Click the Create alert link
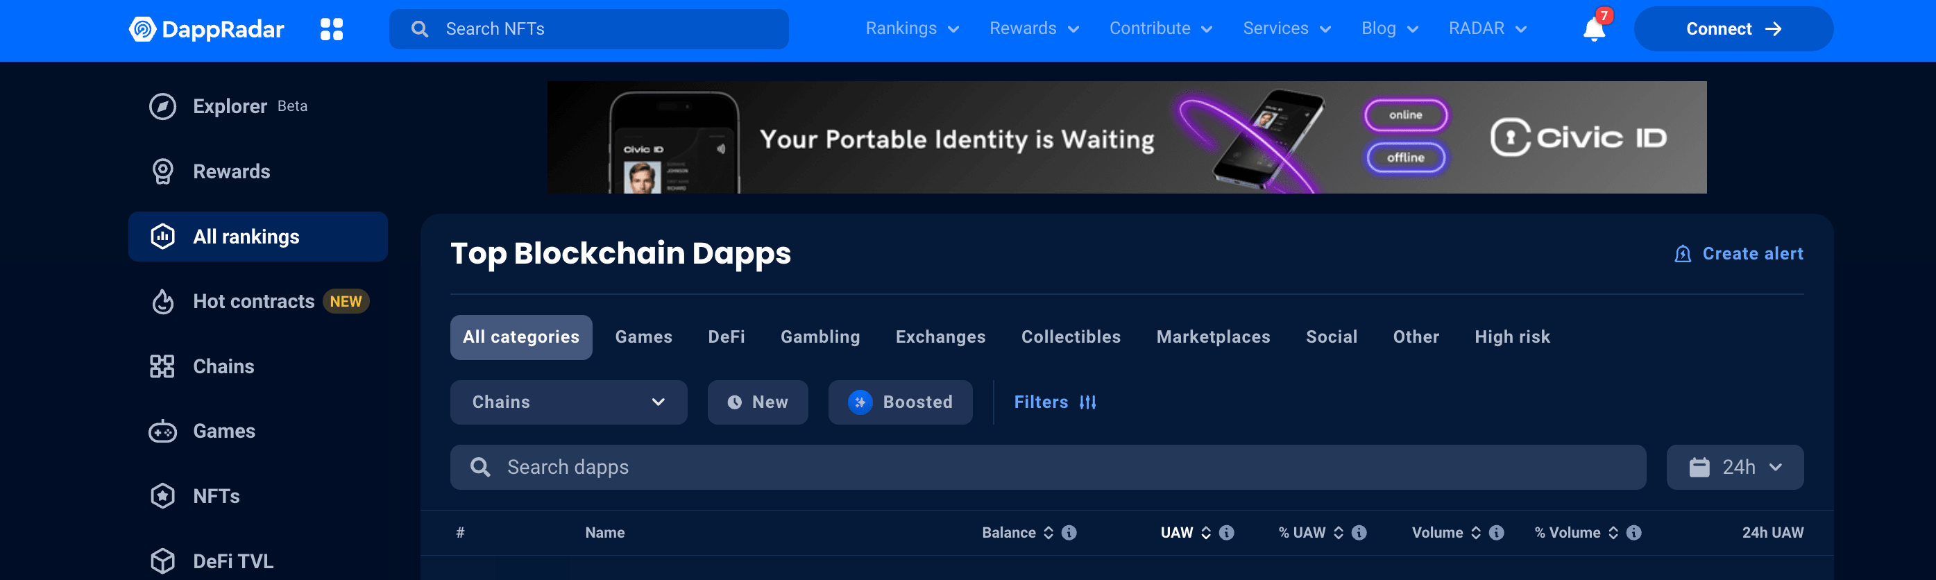1936x580 pixels. pyautogui.click(x=1738, y=254)
